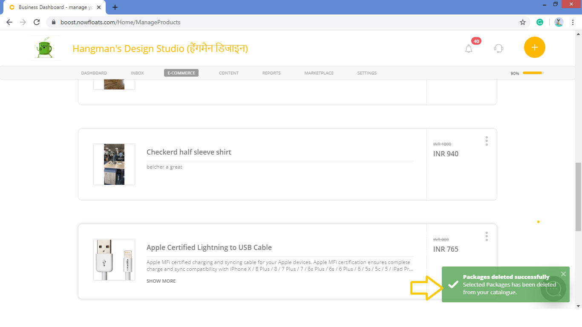582x327 pixels.
Task: Click the forward navigation arrow
Action: 23,22
